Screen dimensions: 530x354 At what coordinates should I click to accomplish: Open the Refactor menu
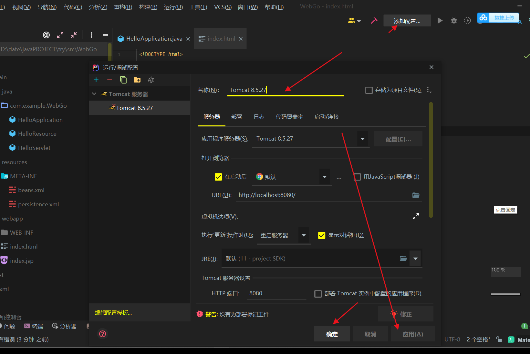tap(123, 7)
